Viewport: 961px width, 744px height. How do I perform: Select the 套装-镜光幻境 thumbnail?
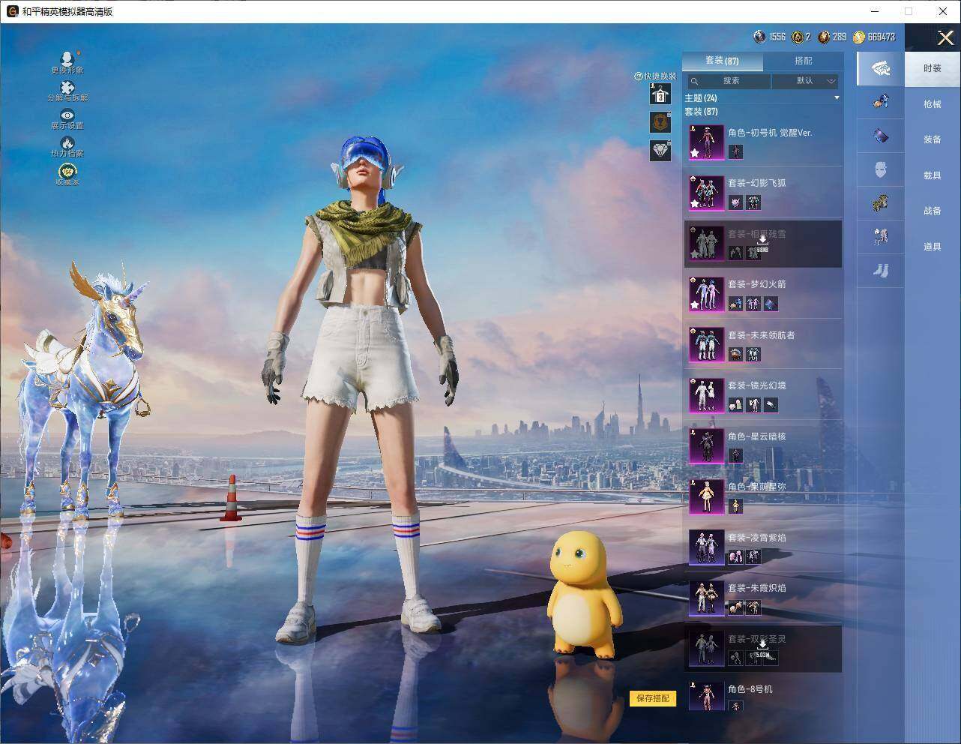[706, 394]
